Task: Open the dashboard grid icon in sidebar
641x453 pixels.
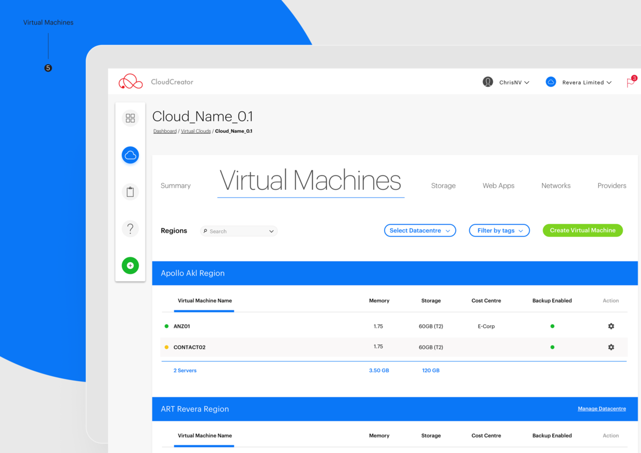Action: (x=130, y=118)
